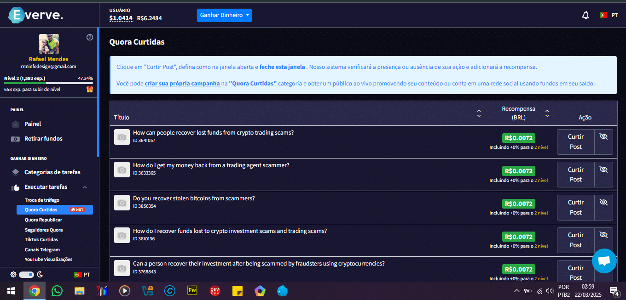Viewport: 626px width, 300px height.
Task: Click Curtir Post for task ID 3641057
Action: 576,142
